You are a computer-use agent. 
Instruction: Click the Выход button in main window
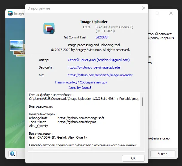[163, 154]
